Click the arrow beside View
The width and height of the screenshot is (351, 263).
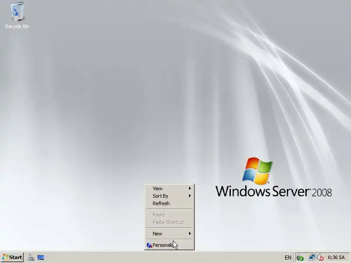(190, 188)
